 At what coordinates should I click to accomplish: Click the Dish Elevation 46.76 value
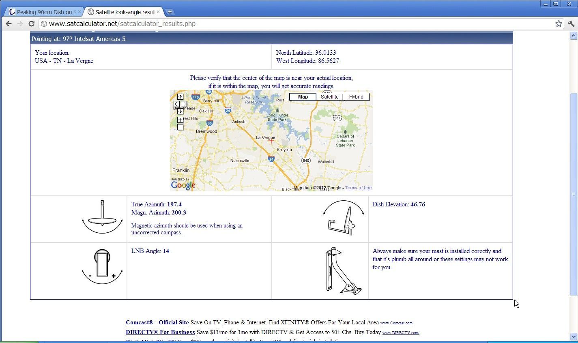418,204
